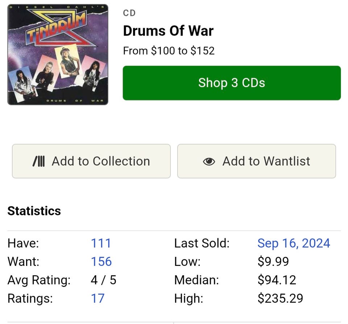This screenshot has width=348, height=324.
Task: Click the 4 / 5 average rating value
Action: click(x=103, y=280)
